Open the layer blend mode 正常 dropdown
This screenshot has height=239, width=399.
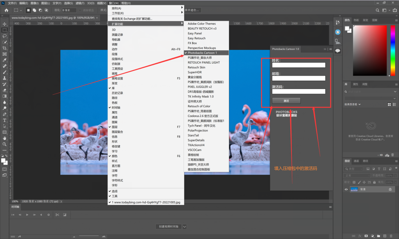click(x=357, y=175)
